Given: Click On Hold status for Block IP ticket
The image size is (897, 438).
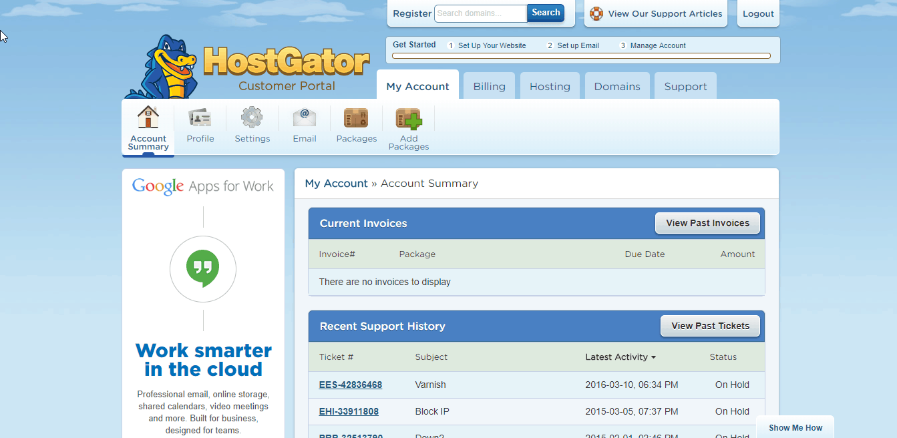Looking at the screenshot, I should click(732, 411).
